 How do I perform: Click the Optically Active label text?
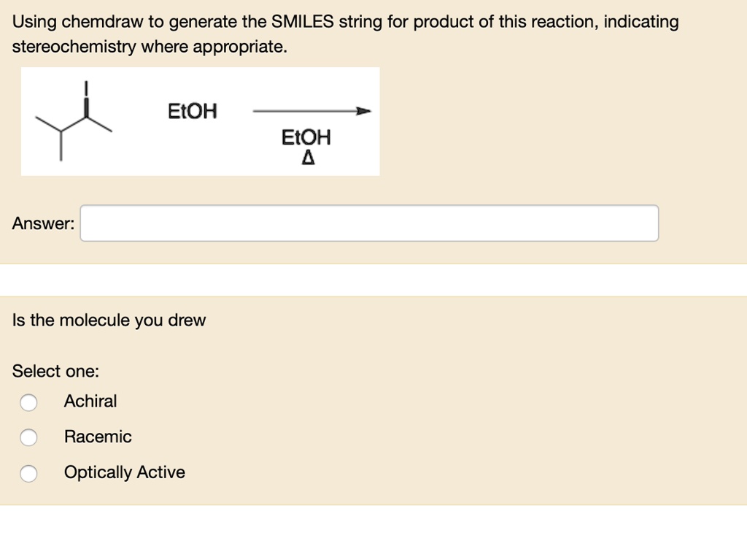124,472
